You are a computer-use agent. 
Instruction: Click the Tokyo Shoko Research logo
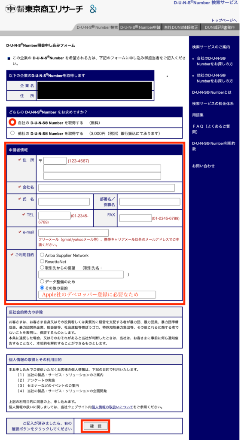point(44,9)
